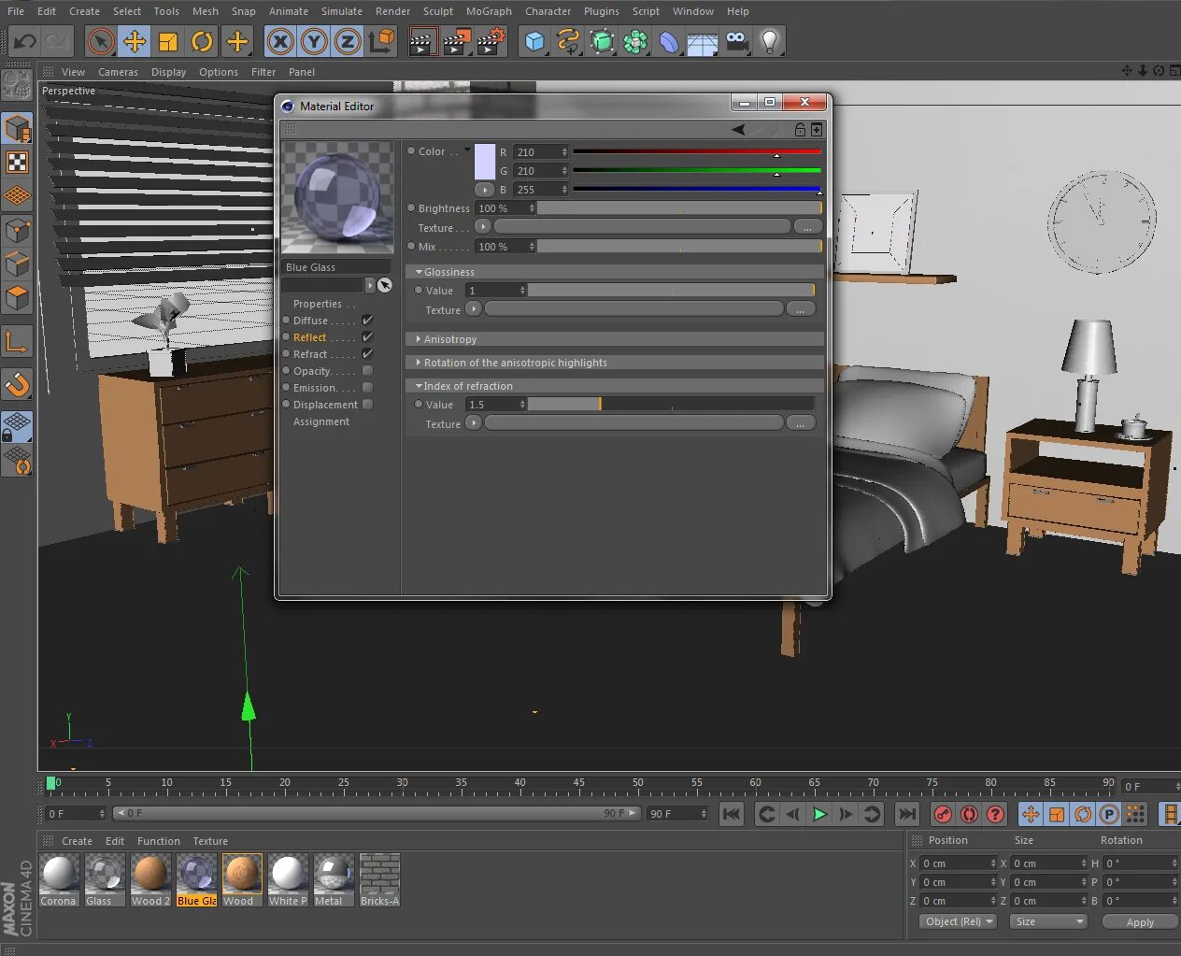This screenshot has width=1181, height=956.
Task: Enable the Displacement channel checkbox
Action: (x=367, y=405)
